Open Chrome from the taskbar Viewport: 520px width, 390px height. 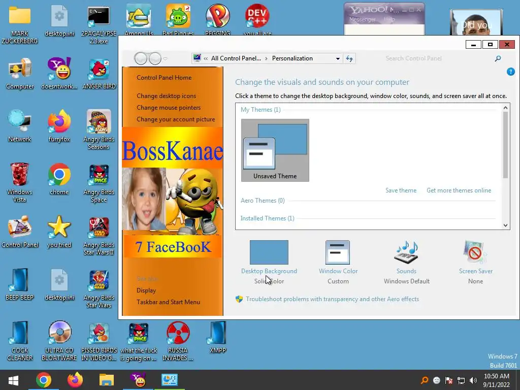click(x=44, y=380)
